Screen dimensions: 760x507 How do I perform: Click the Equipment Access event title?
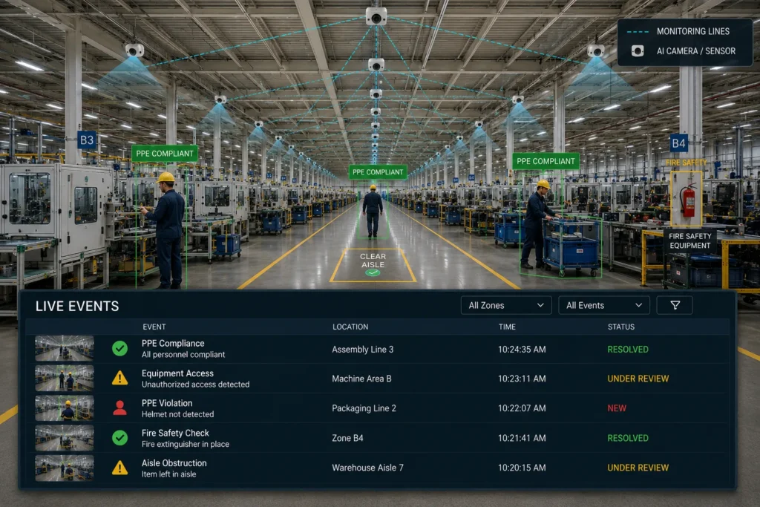tap(177, 373)
